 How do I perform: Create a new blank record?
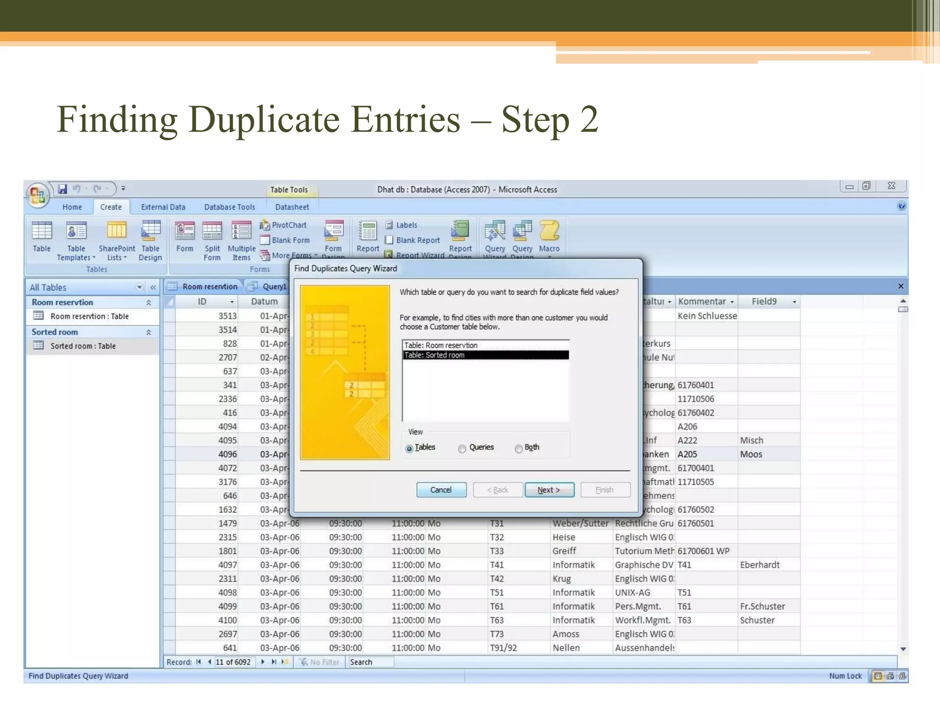(x=285, y=662)
